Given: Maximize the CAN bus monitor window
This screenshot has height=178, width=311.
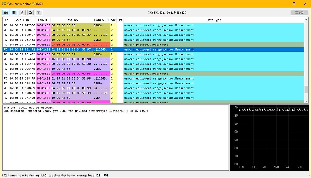Looking at the screenshot, I should (294, 4).
